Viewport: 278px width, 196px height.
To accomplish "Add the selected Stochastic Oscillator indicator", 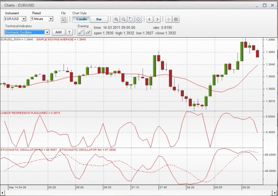I will click(58, 32).
